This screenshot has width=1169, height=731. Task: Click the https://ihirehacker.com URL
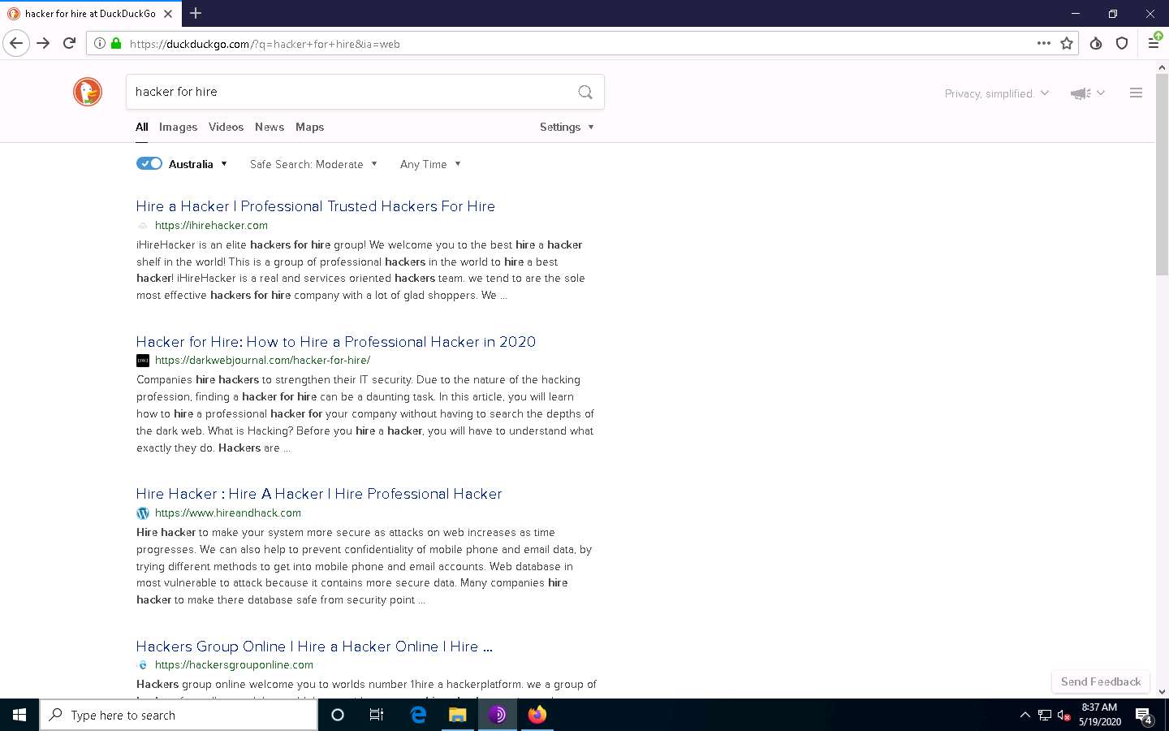coord(211,226)
